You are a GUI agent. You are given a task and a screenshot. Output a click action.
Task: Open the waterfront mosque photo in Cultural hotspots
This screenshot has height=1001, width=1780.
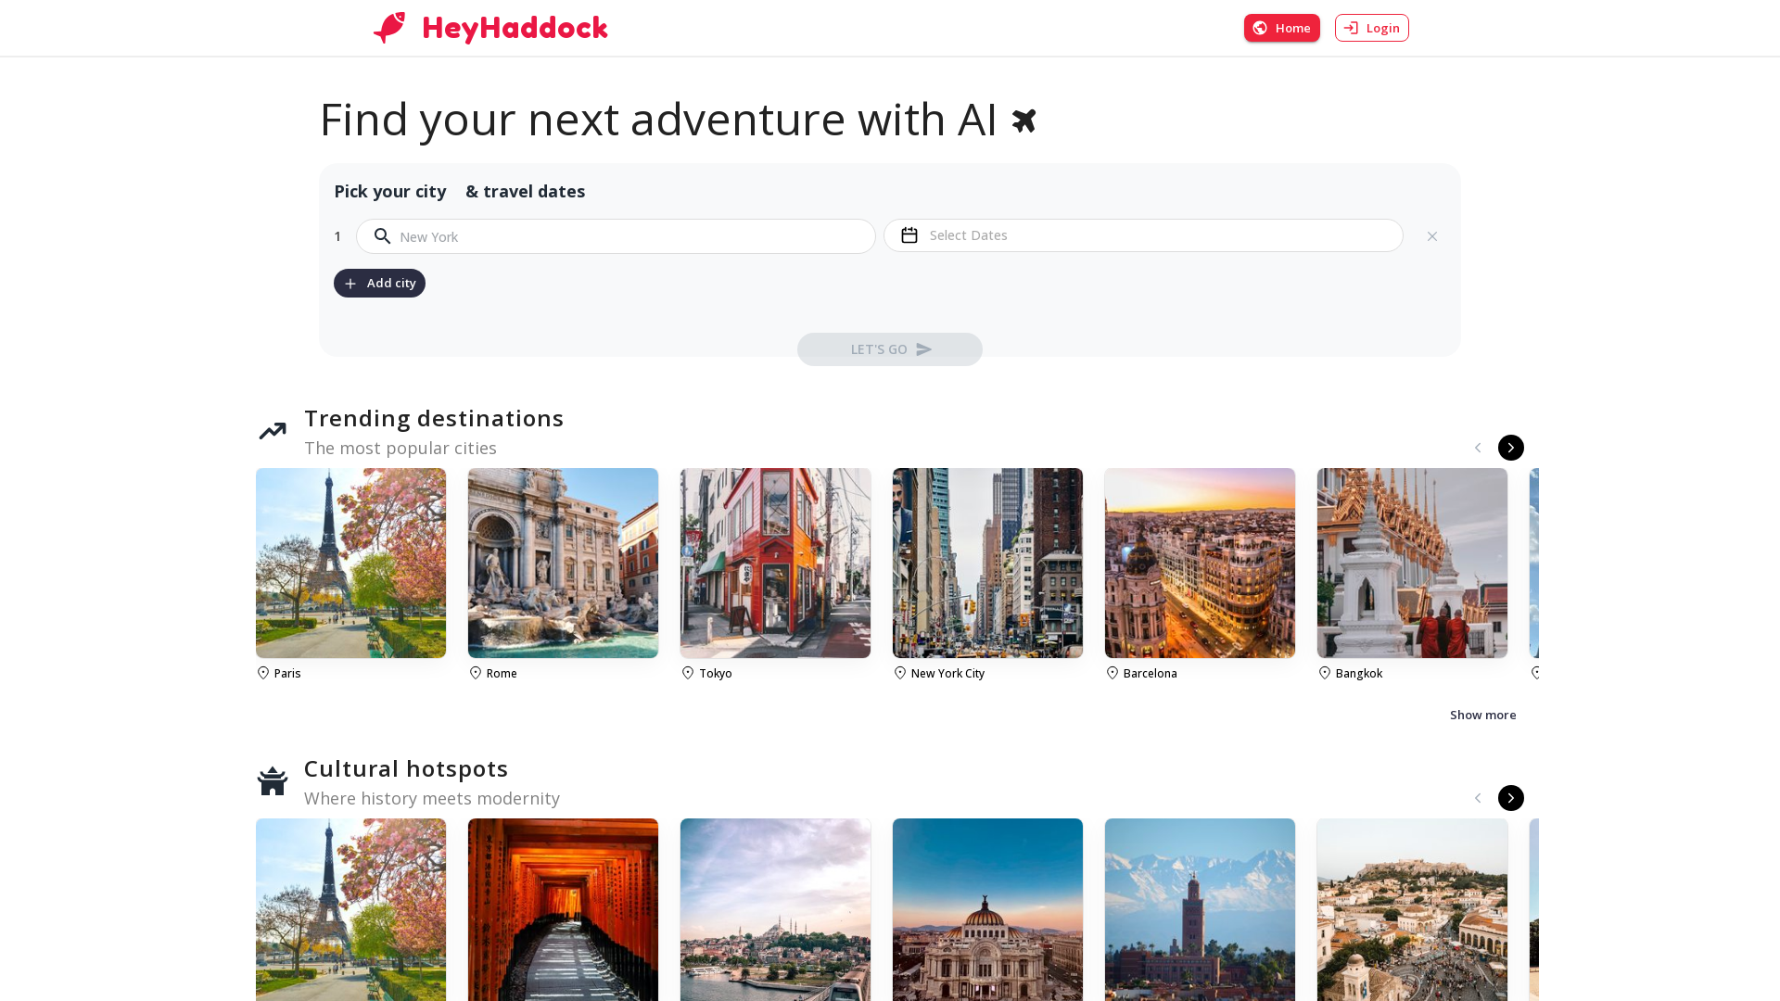pos(775,909)
